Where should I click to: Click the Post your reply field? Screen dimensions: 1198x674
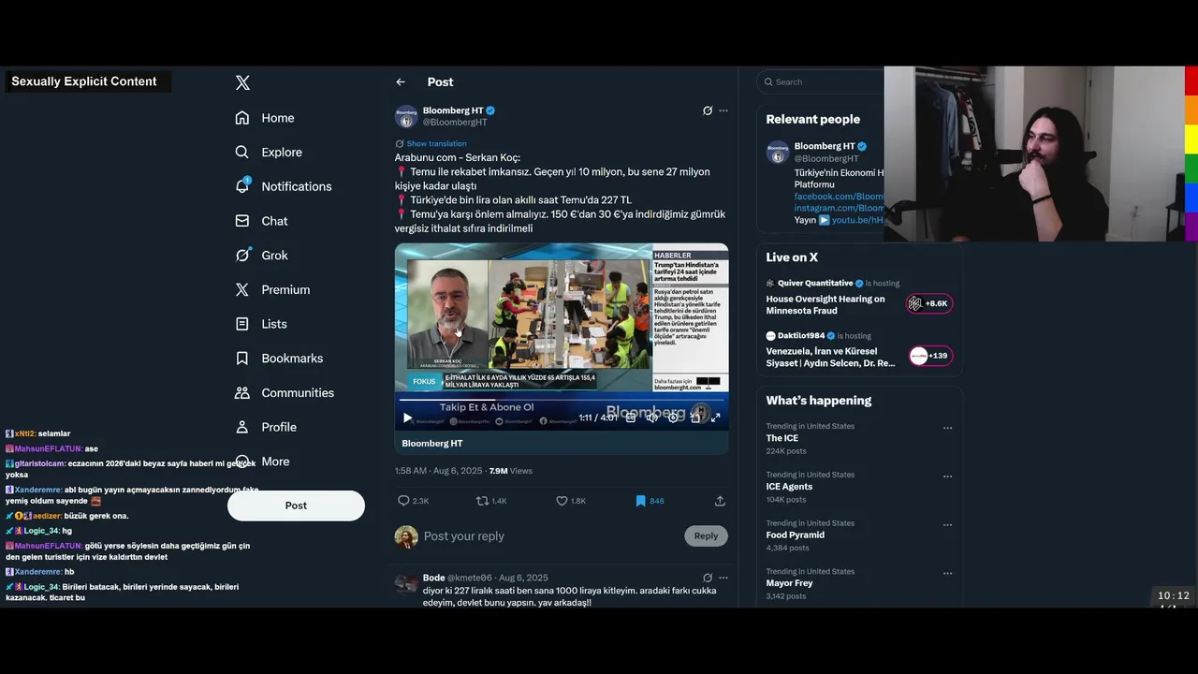[552, 536]
